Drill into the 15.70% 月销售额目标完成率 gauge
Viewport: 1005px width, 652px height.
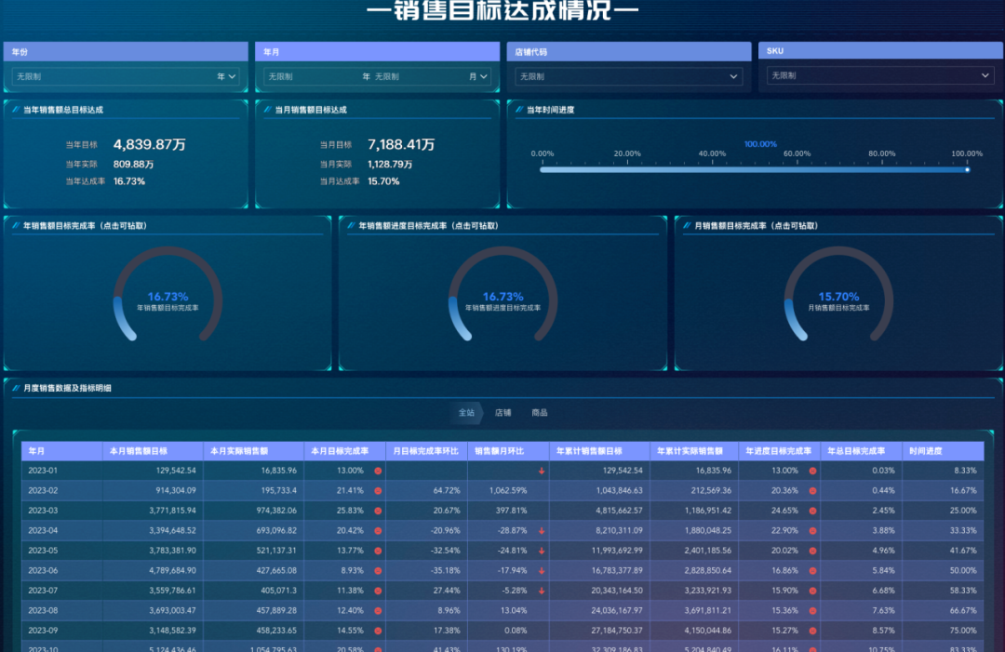[x=837, y=295]
